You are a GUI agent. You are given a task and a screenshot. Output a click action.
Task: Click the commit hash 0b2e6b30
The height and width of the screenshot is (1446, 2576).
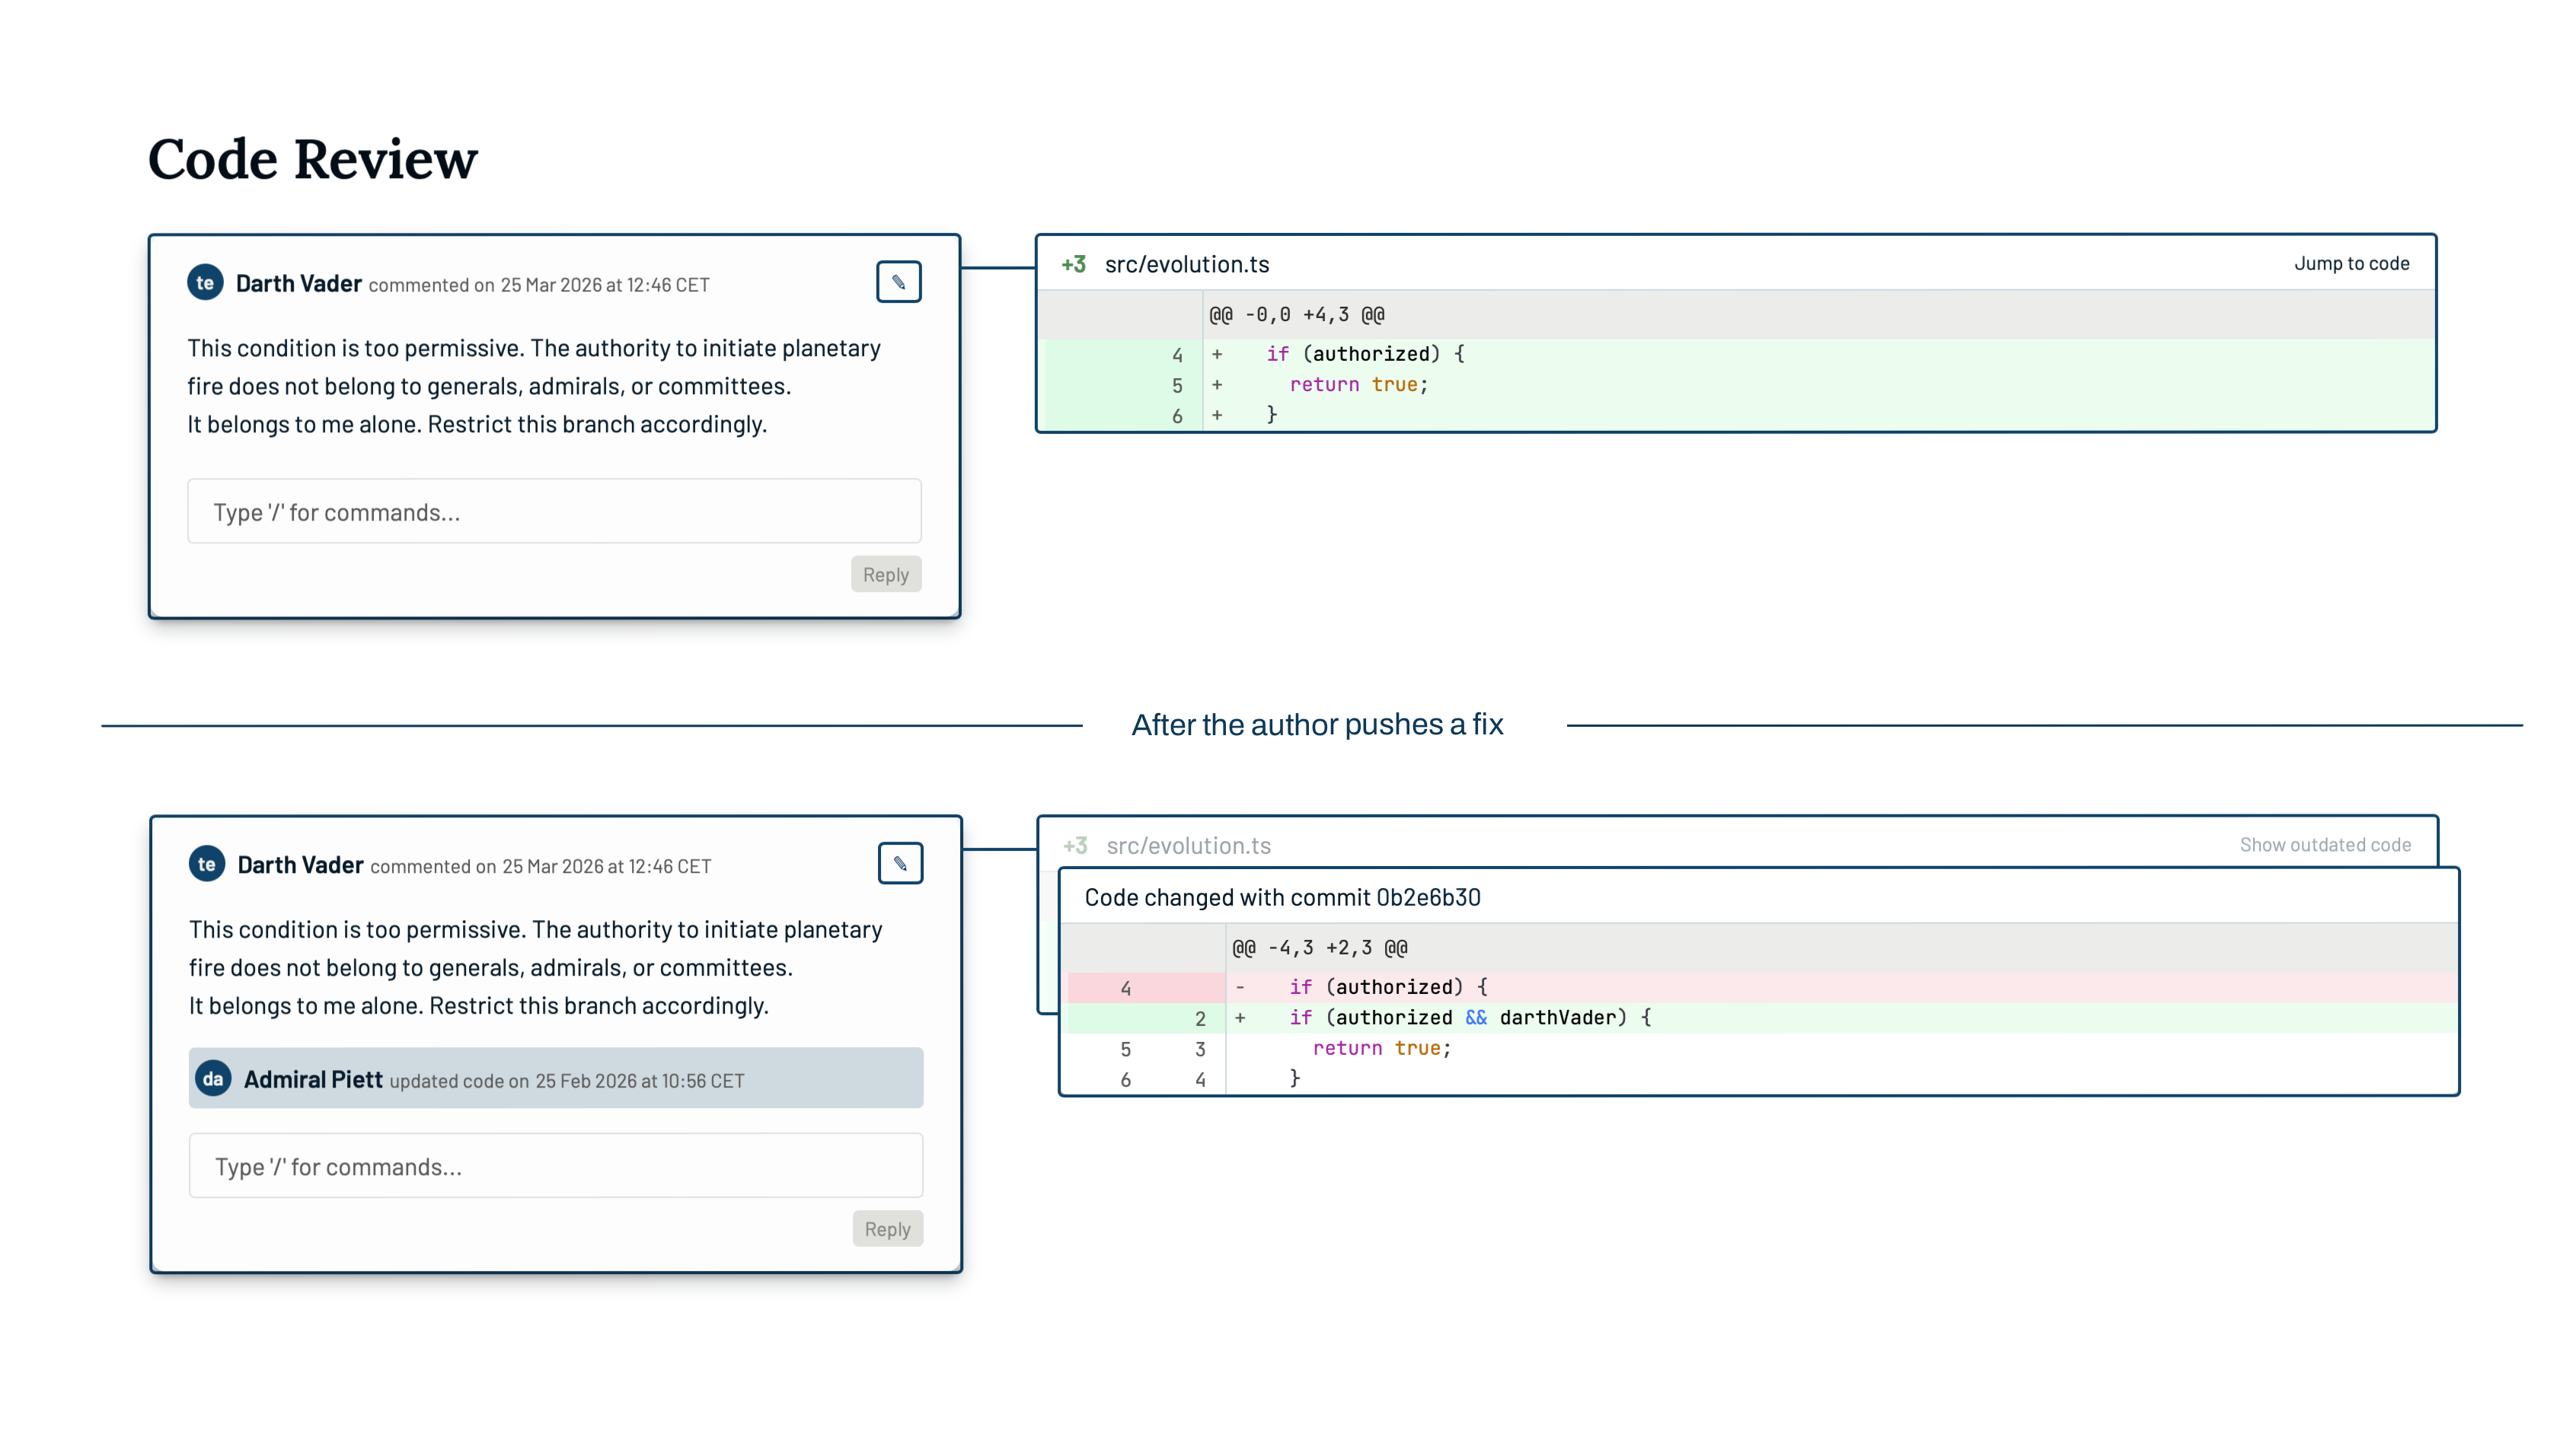[x=1429, y=897]
